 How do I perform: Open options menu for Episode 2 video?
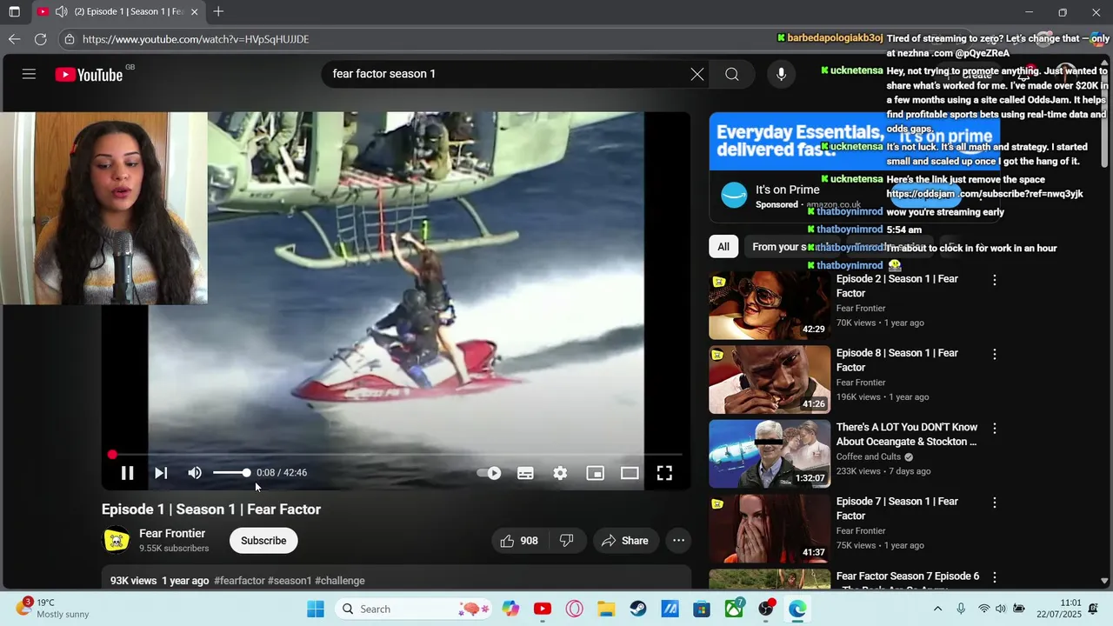[x=995, y=280]
